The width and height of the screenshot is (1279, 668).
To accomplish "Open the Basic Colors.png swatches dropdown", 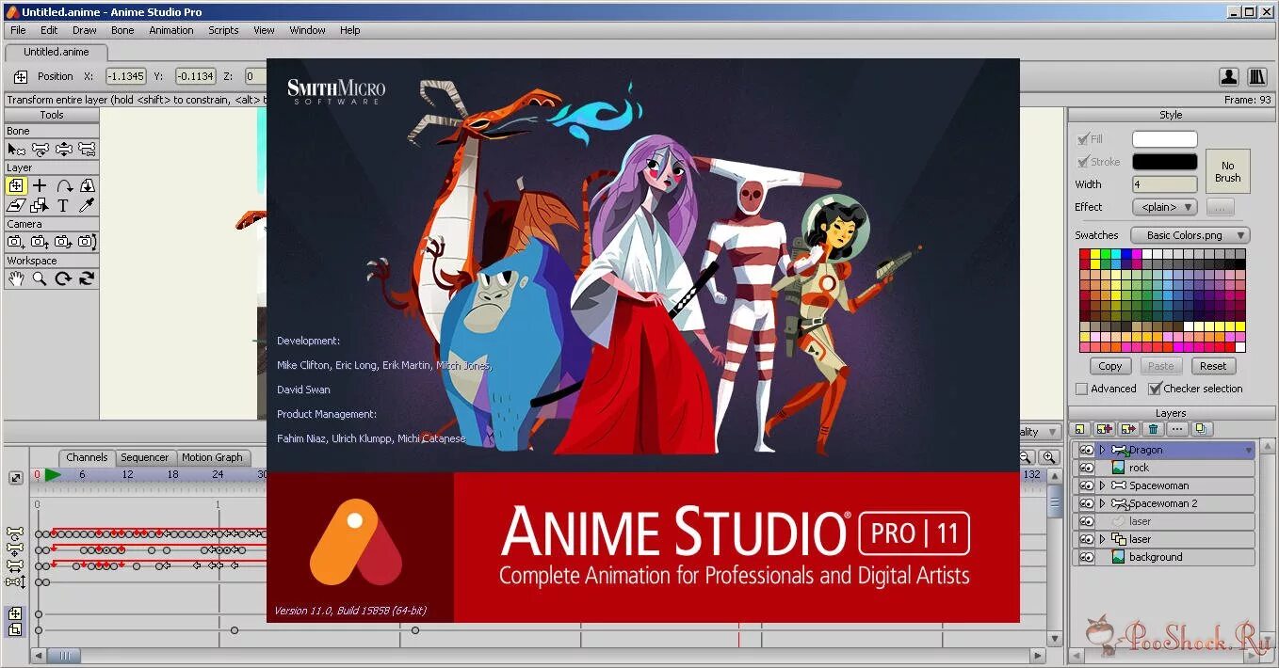I will pyautogui.click(x=1190, y=235).
